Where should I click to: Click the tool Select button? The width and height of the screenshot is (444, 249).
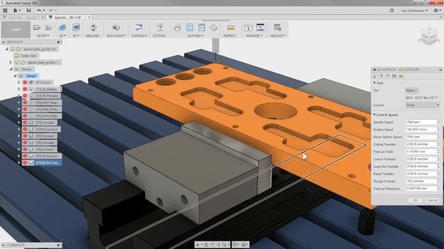click(x=411, y=91)
